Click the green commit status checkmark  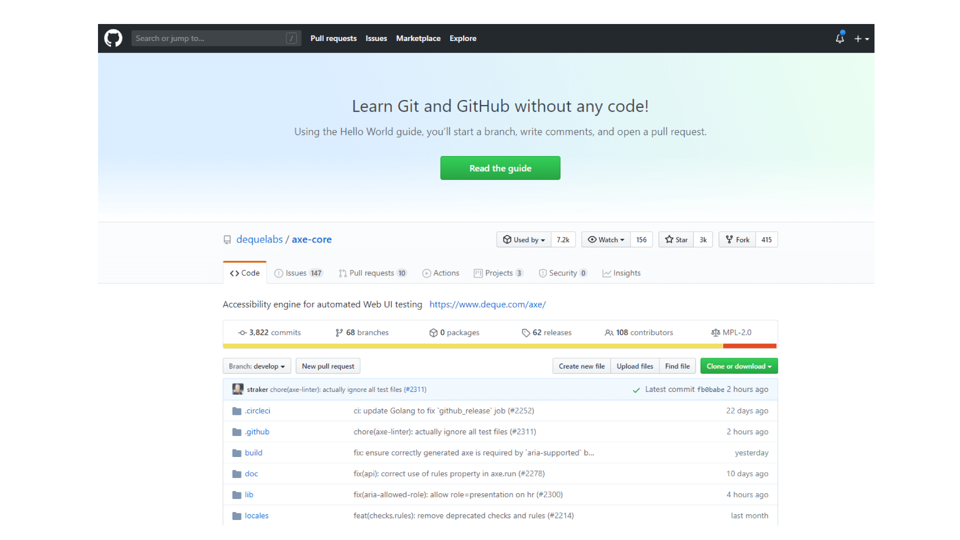click(636, 390)
